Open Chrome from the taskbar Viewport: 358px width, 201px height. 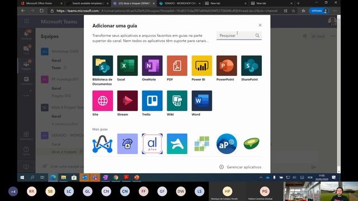click(116, 178)
